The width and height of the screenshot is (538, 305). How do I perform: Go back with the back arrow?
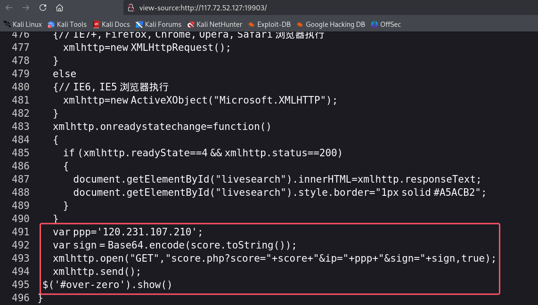pyautogui.click(x=9, y=8)
